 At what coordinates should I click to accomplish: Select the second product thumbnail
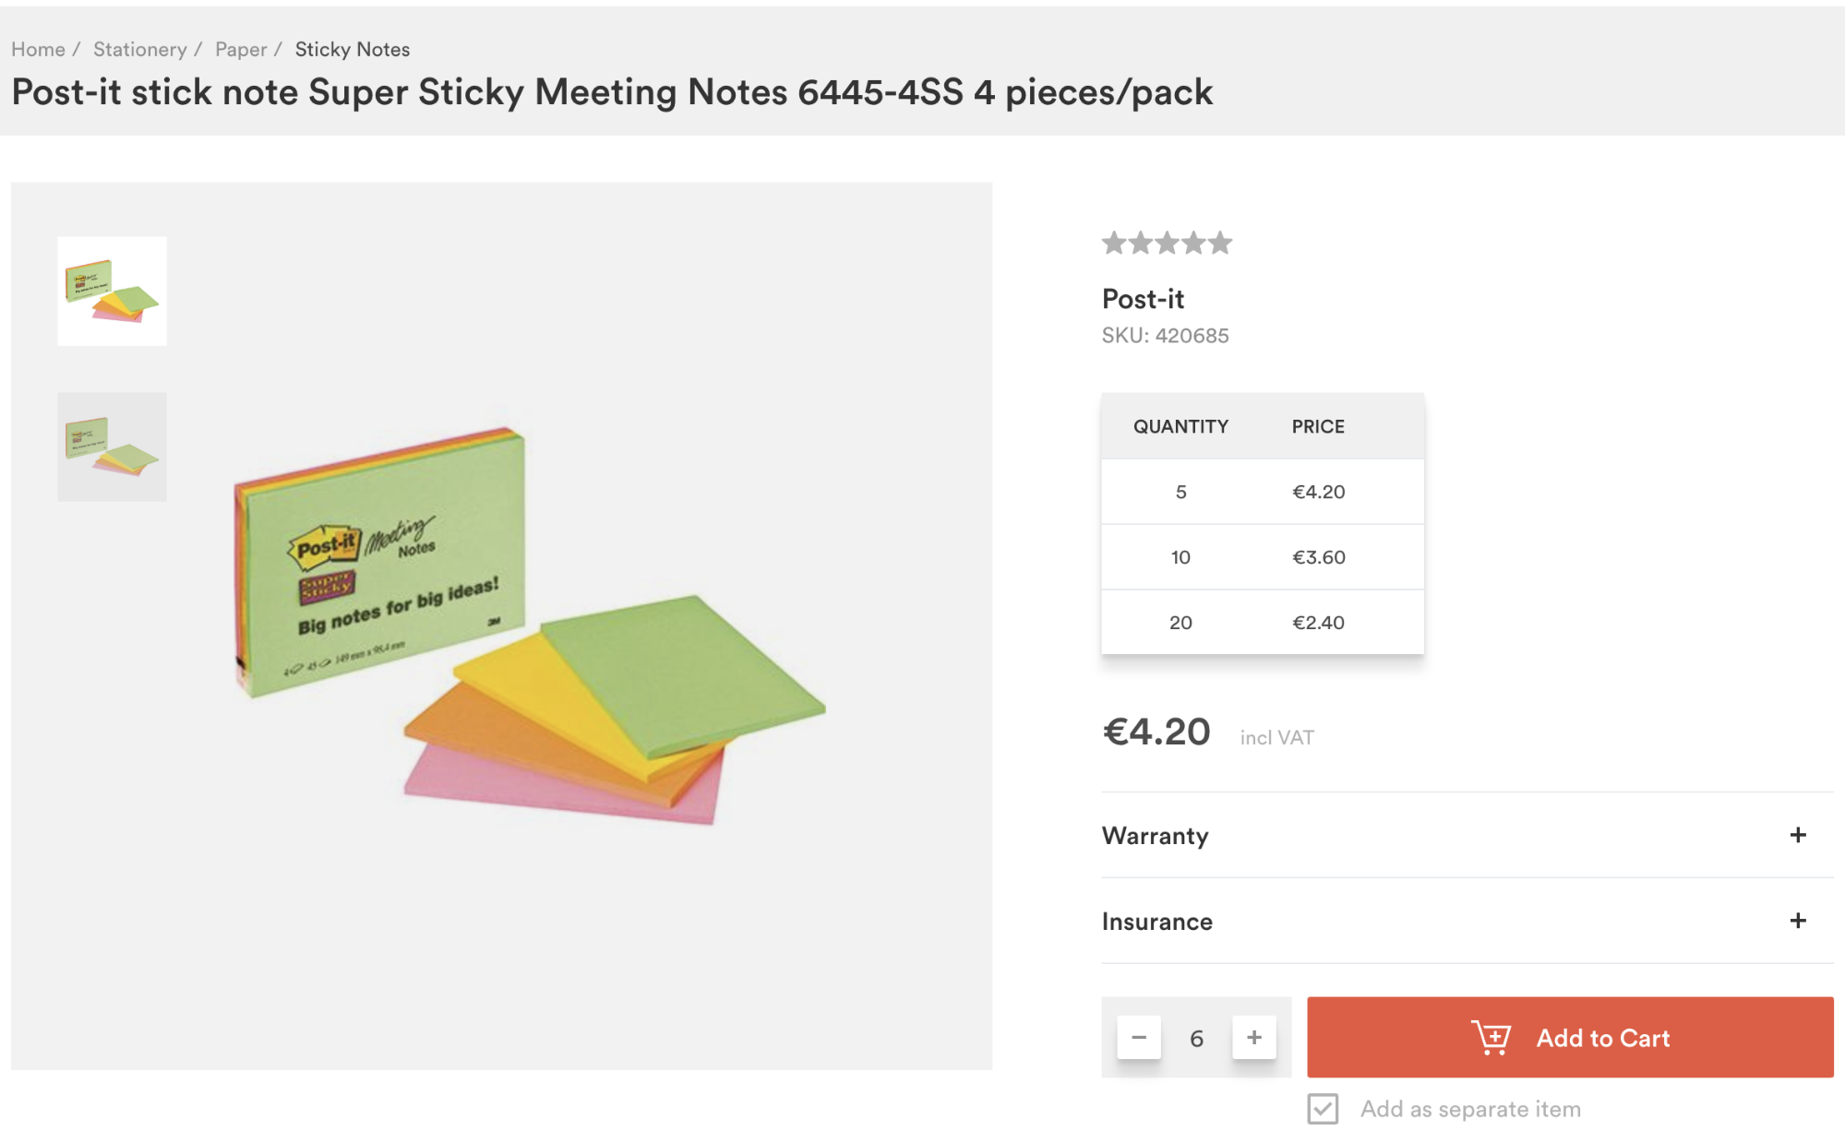[112, 446]
